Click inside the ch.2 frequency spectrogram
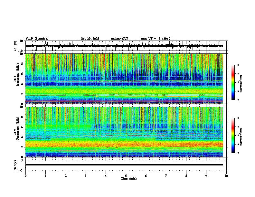Viewport: 255px width, 197px height. pos(124,132)
